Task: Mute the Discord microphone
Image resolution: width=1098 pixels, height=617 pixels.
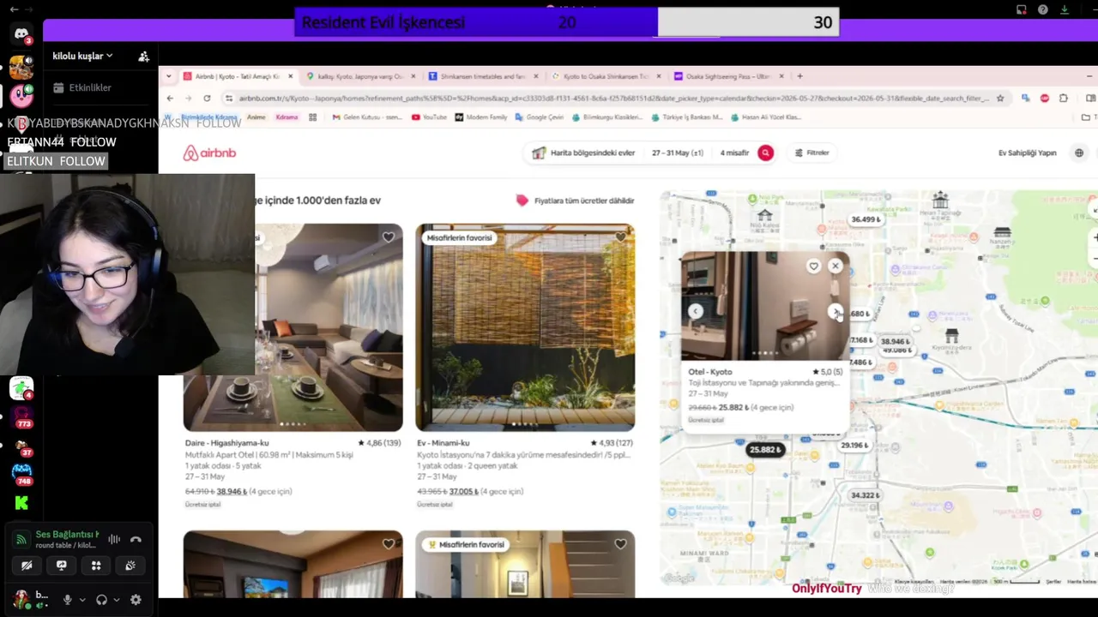Action: (68, 600)
